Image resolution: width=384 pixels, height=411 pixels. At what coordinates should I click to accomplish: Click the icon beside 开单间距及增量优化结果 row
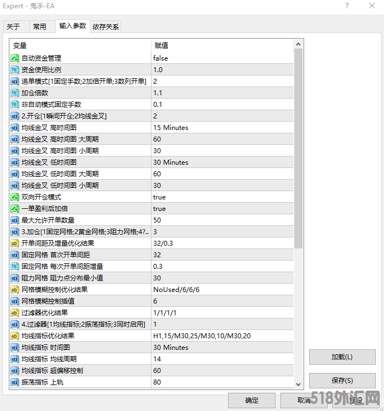[15, 243]
